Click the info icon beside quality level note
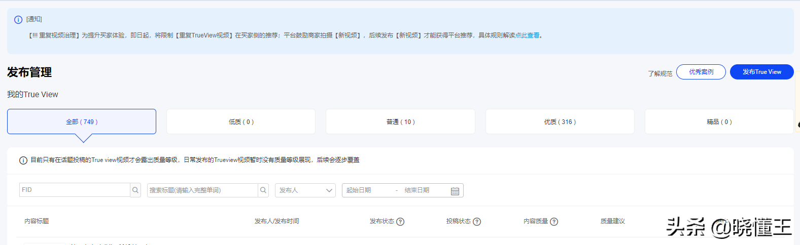800x245 pixels. tap(23, 160)
